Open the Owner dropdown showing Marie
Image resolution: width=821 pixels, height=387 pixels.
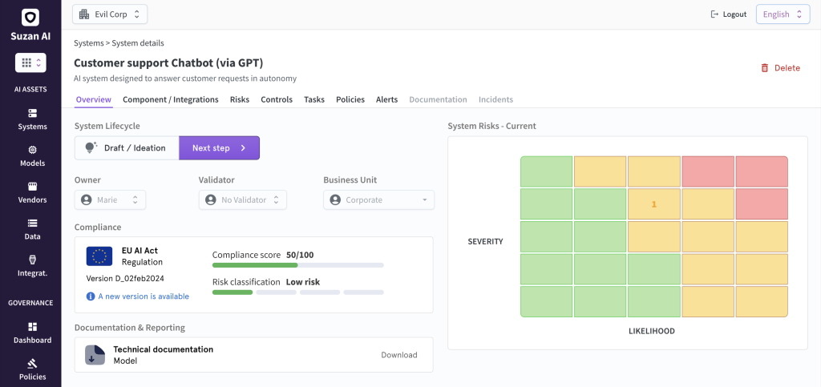point(111,200)
